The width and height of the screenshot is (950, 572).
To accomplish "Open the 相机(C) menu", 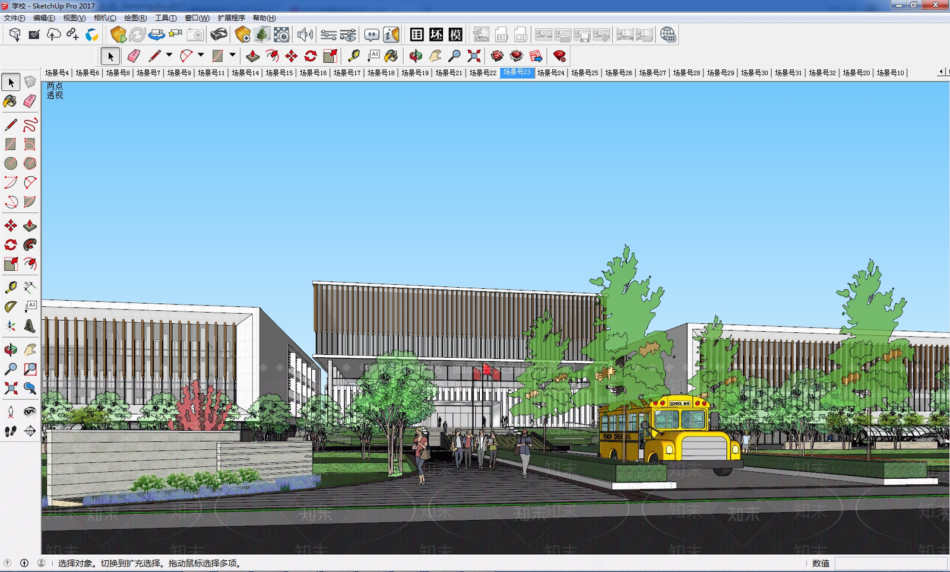I will click(105, 18).
